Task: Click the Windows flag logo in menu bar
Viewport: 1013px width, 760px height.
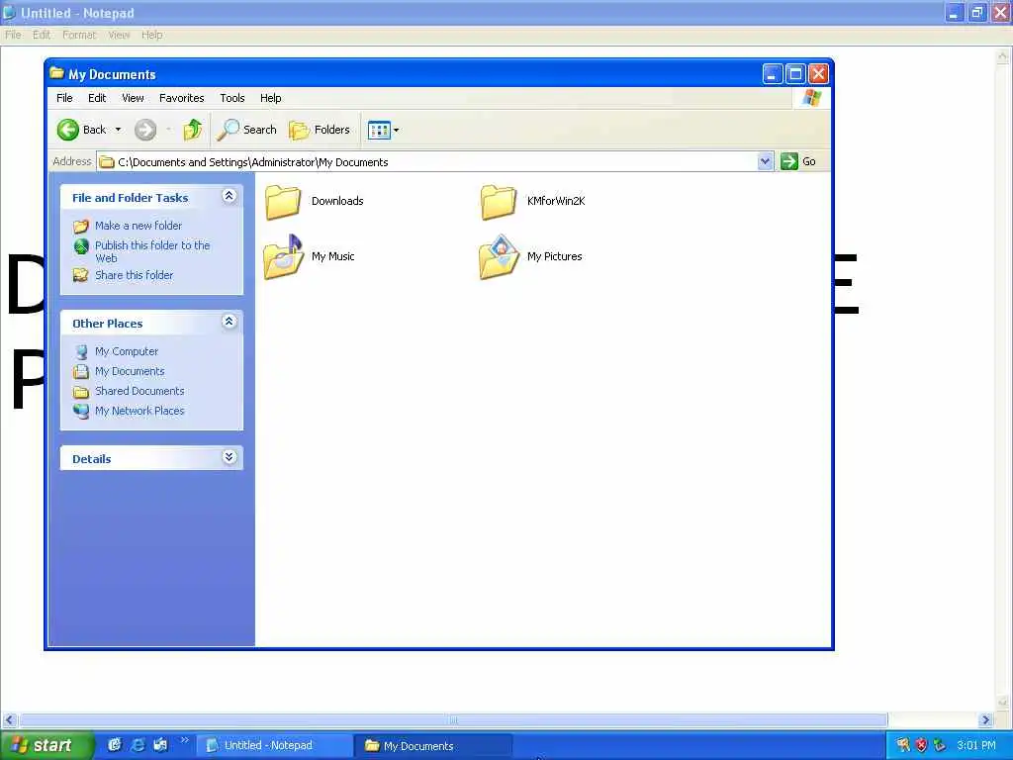Action: point(811,98)
